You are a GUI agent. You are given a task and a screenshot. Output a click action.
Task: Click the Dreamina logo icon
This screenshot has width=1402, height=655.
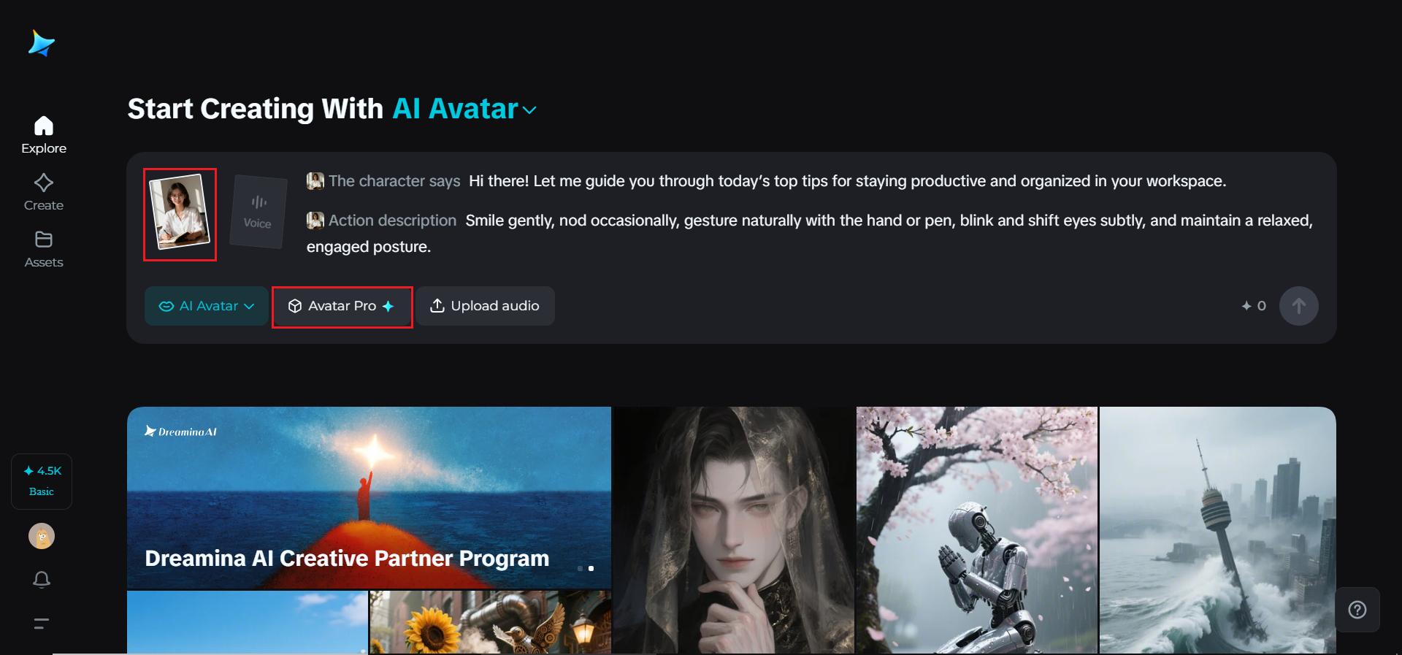point(42,44)
